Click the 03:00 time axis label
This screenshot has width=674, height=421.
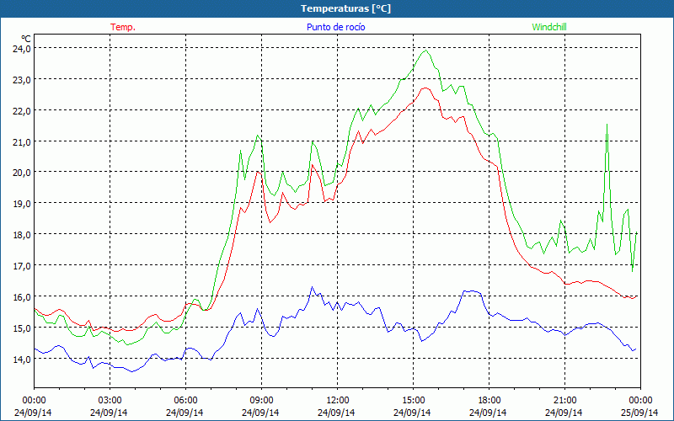tap(110, 401)
